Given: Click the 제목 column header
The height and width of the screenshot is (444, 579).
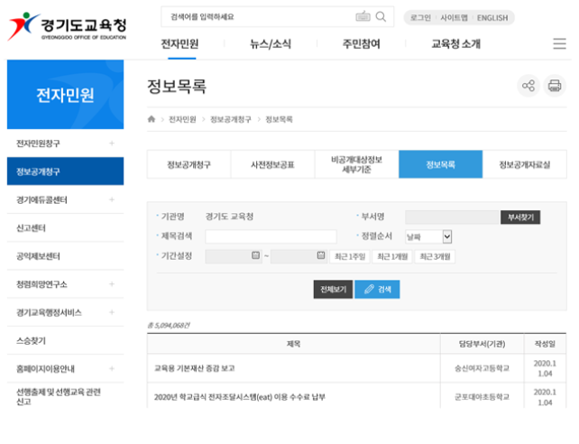Looking at the screenshot, I should [x=294, y=344].
